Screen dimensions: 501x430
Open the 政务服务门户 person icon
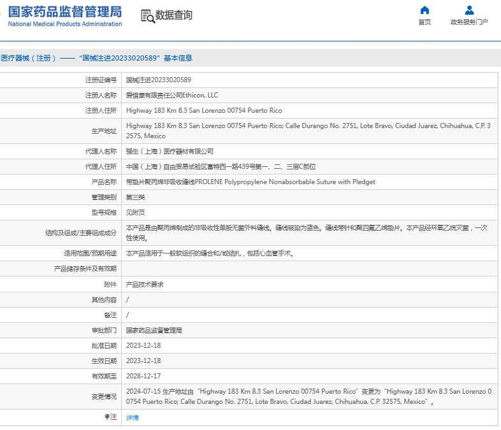click(x=469, y=10)
